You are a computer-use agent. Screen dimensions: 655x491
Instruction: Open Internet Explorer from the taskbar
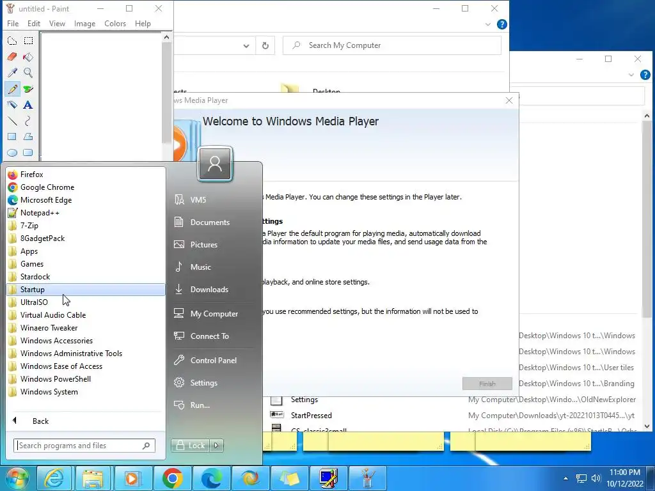tap(54, 478)
